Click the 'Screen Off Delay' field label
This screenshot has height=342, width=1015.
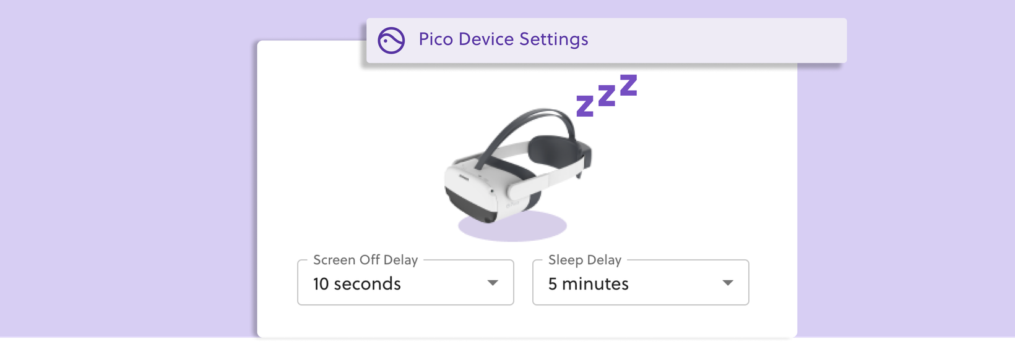pyautogui.click(x=365, y=260)
